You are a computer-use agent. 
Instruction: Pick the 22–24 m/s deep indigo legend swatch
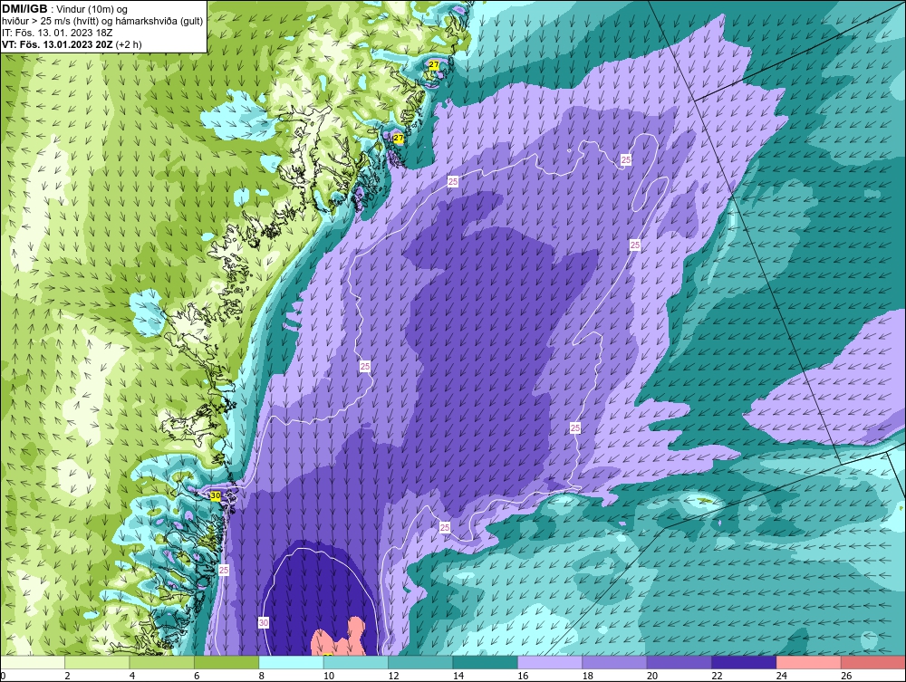(744, 662)
